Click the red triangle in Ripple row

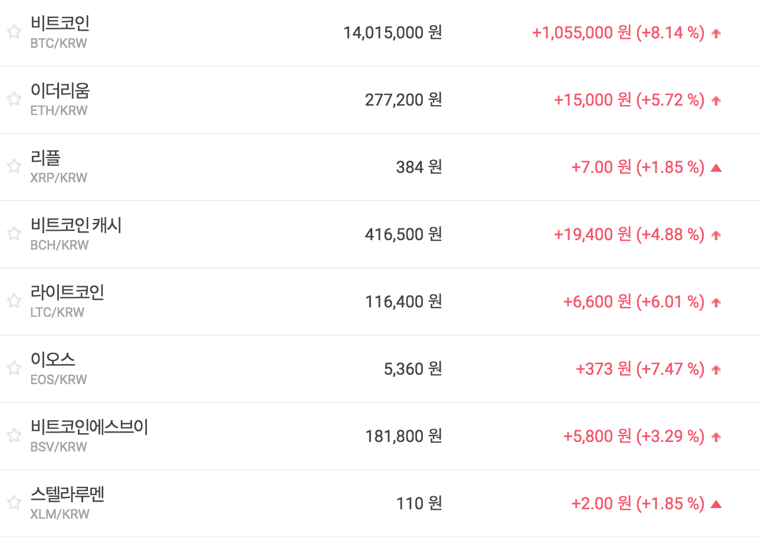click(716, 168)
